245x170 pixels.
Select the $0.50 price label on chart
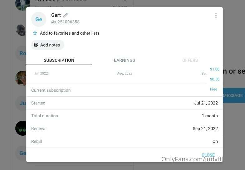point(214,79)
